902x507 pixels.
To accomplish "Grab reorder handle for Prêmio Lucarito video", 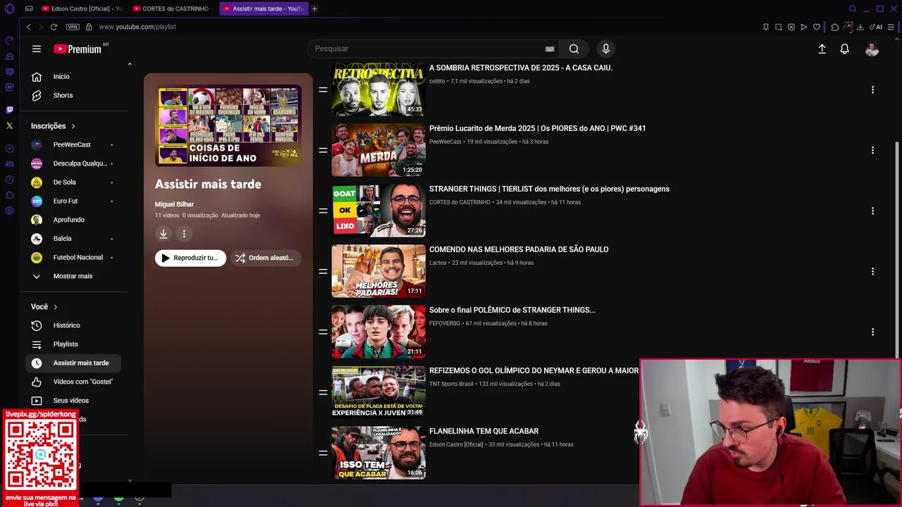I will (323, 150).
